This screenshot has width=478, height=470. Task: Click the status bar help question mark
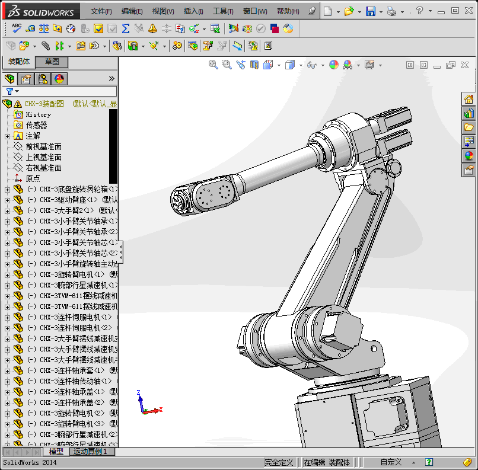(x=429, y=462)
